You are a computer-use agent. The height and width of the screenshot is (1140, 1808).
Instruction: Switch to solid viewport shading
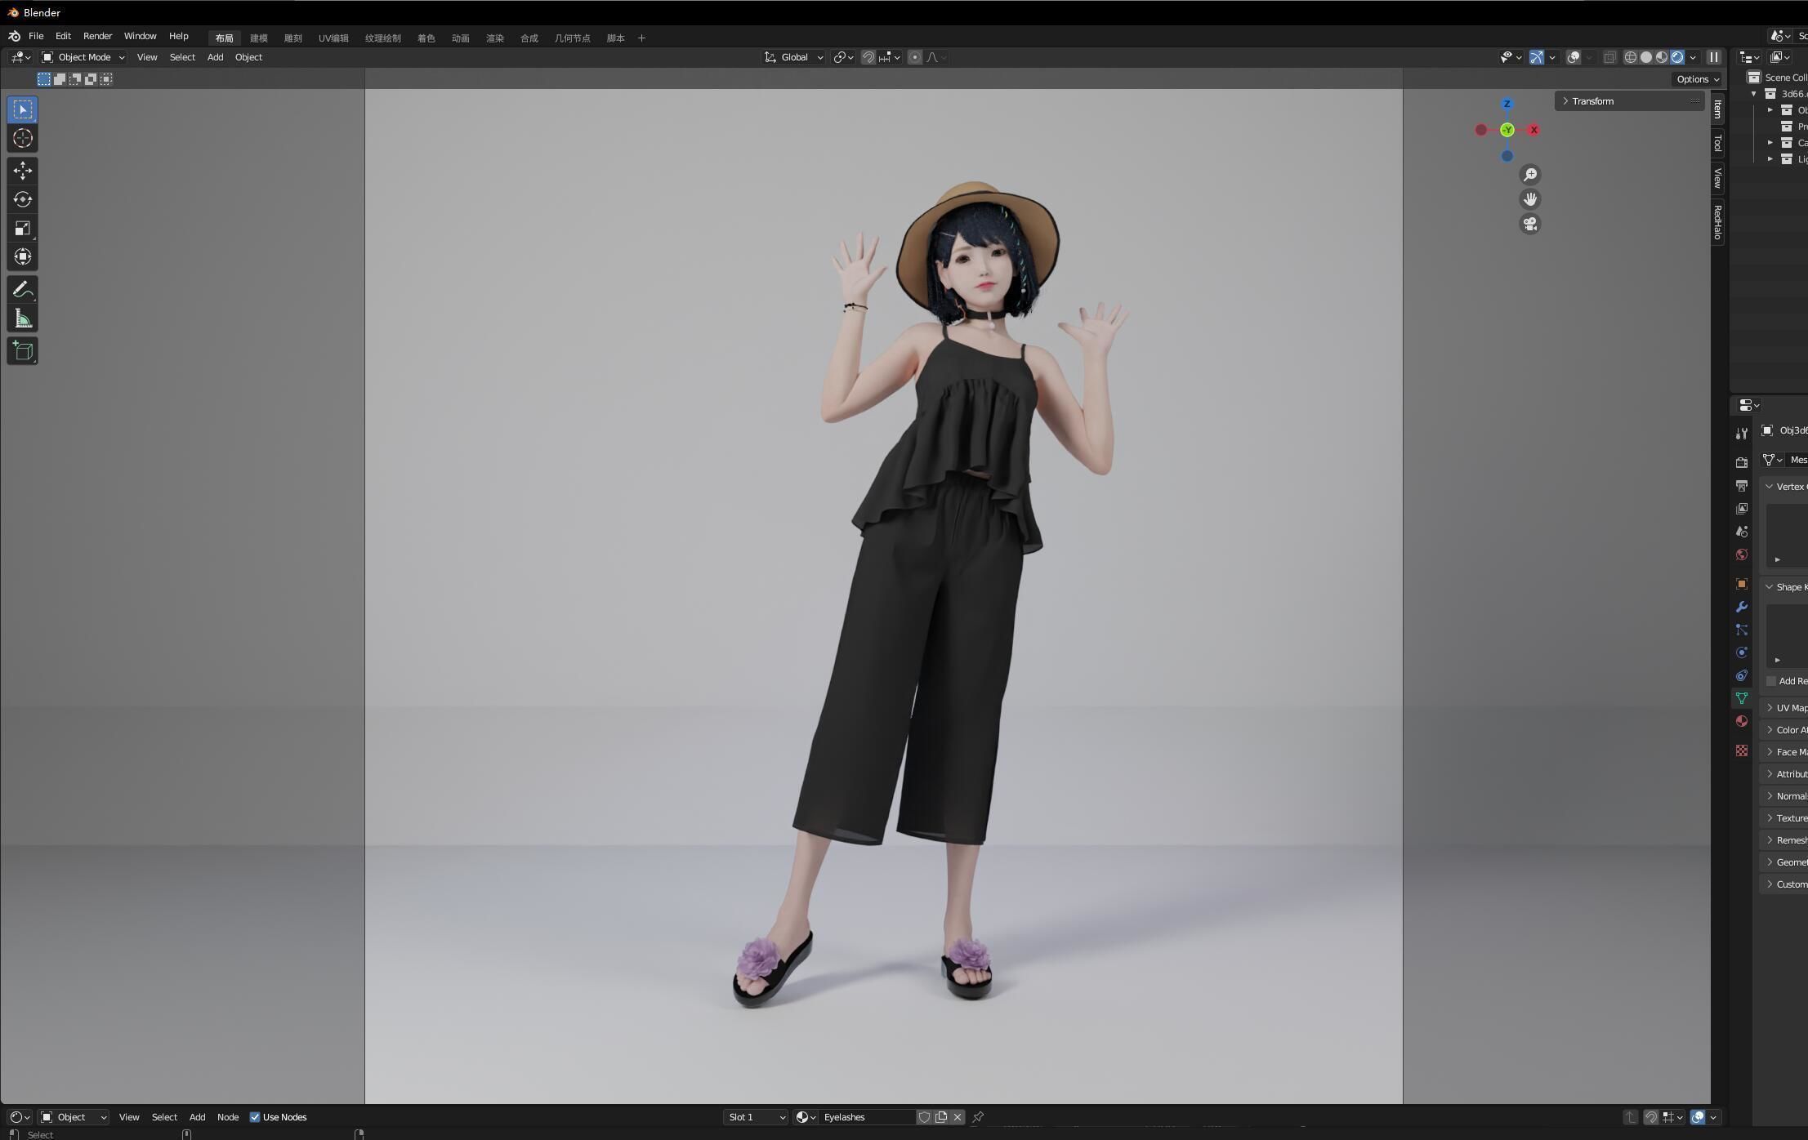[1646, 57]
